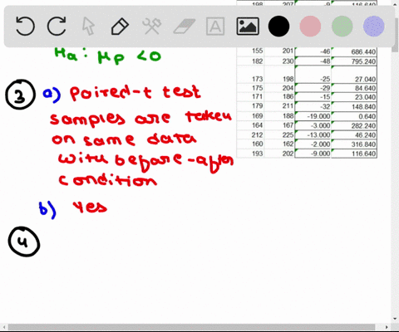Click the horizontal scrollbar at bottom
Screen dimensions: 399x332
(191, 327)
